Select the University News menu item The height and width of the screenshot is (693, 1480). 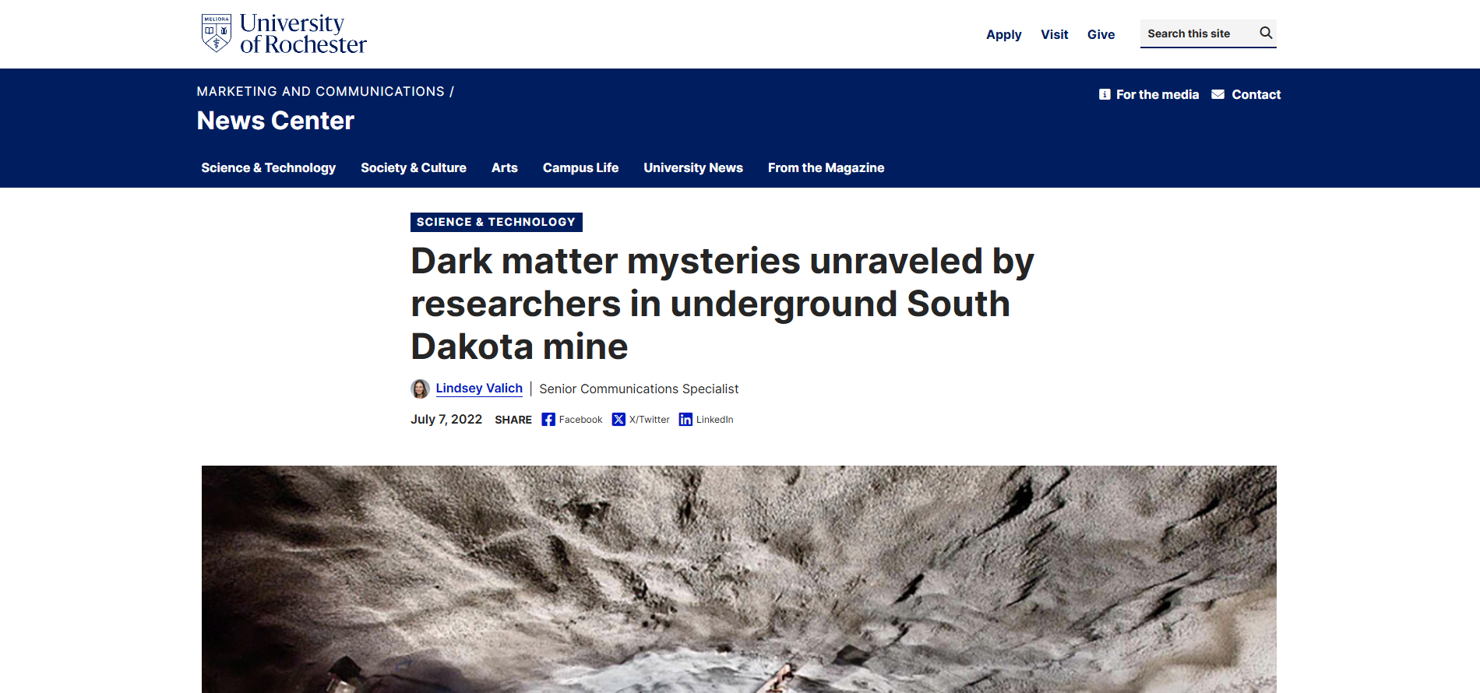tap(693, 167)
